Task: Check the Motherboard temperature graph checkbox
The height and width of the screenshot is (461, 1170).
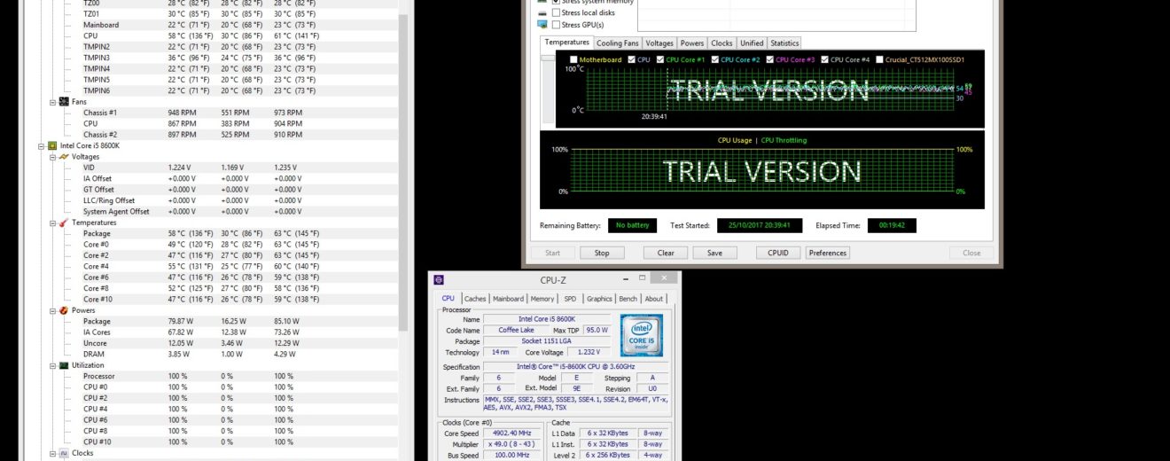Action: coord(573,60)
